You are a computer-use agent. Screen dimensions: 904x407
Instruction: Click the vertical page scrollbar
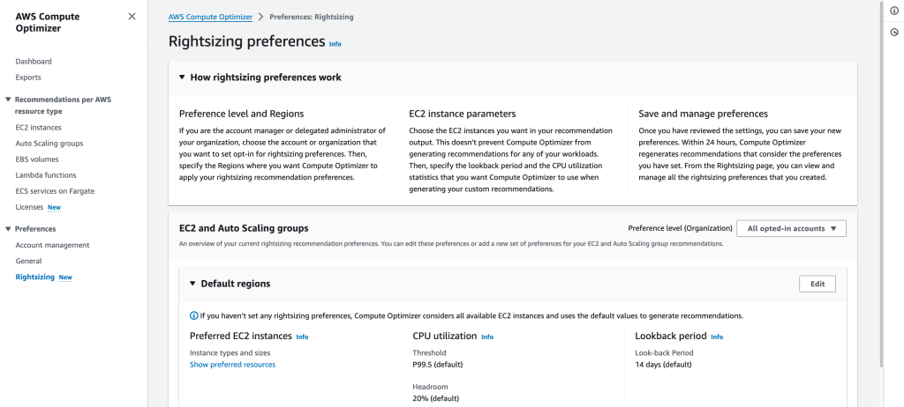pos(880,184)
